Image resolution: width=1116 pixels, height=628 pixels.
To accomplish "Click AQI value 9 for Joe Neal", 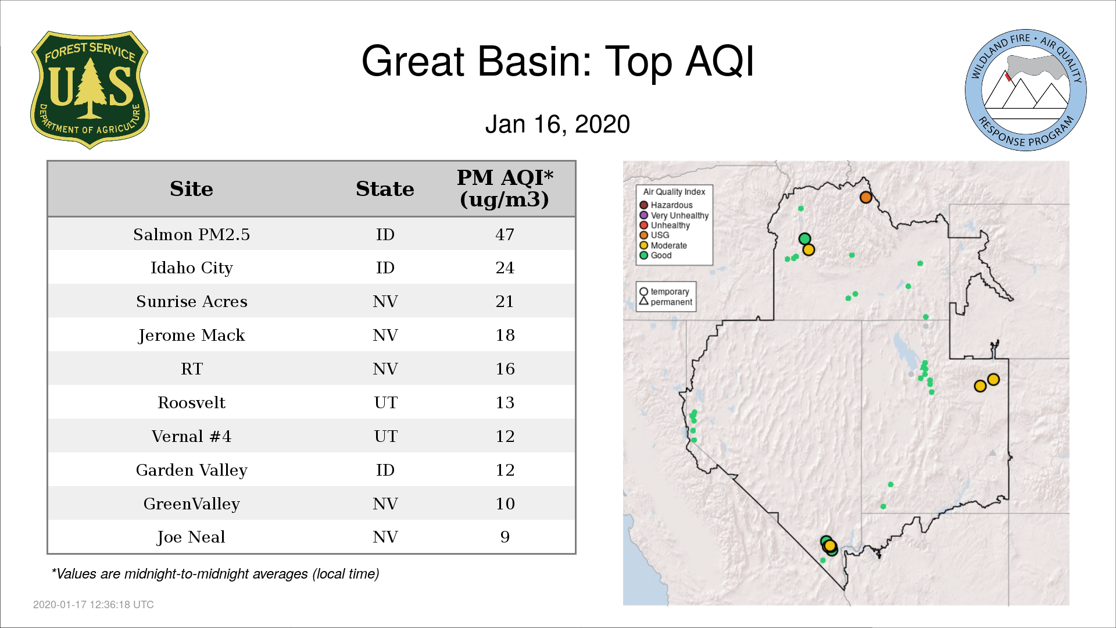I will [505, 537].
